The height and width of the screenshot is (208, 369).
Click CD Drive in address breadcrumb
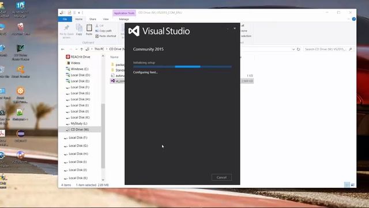click(116, 49)
